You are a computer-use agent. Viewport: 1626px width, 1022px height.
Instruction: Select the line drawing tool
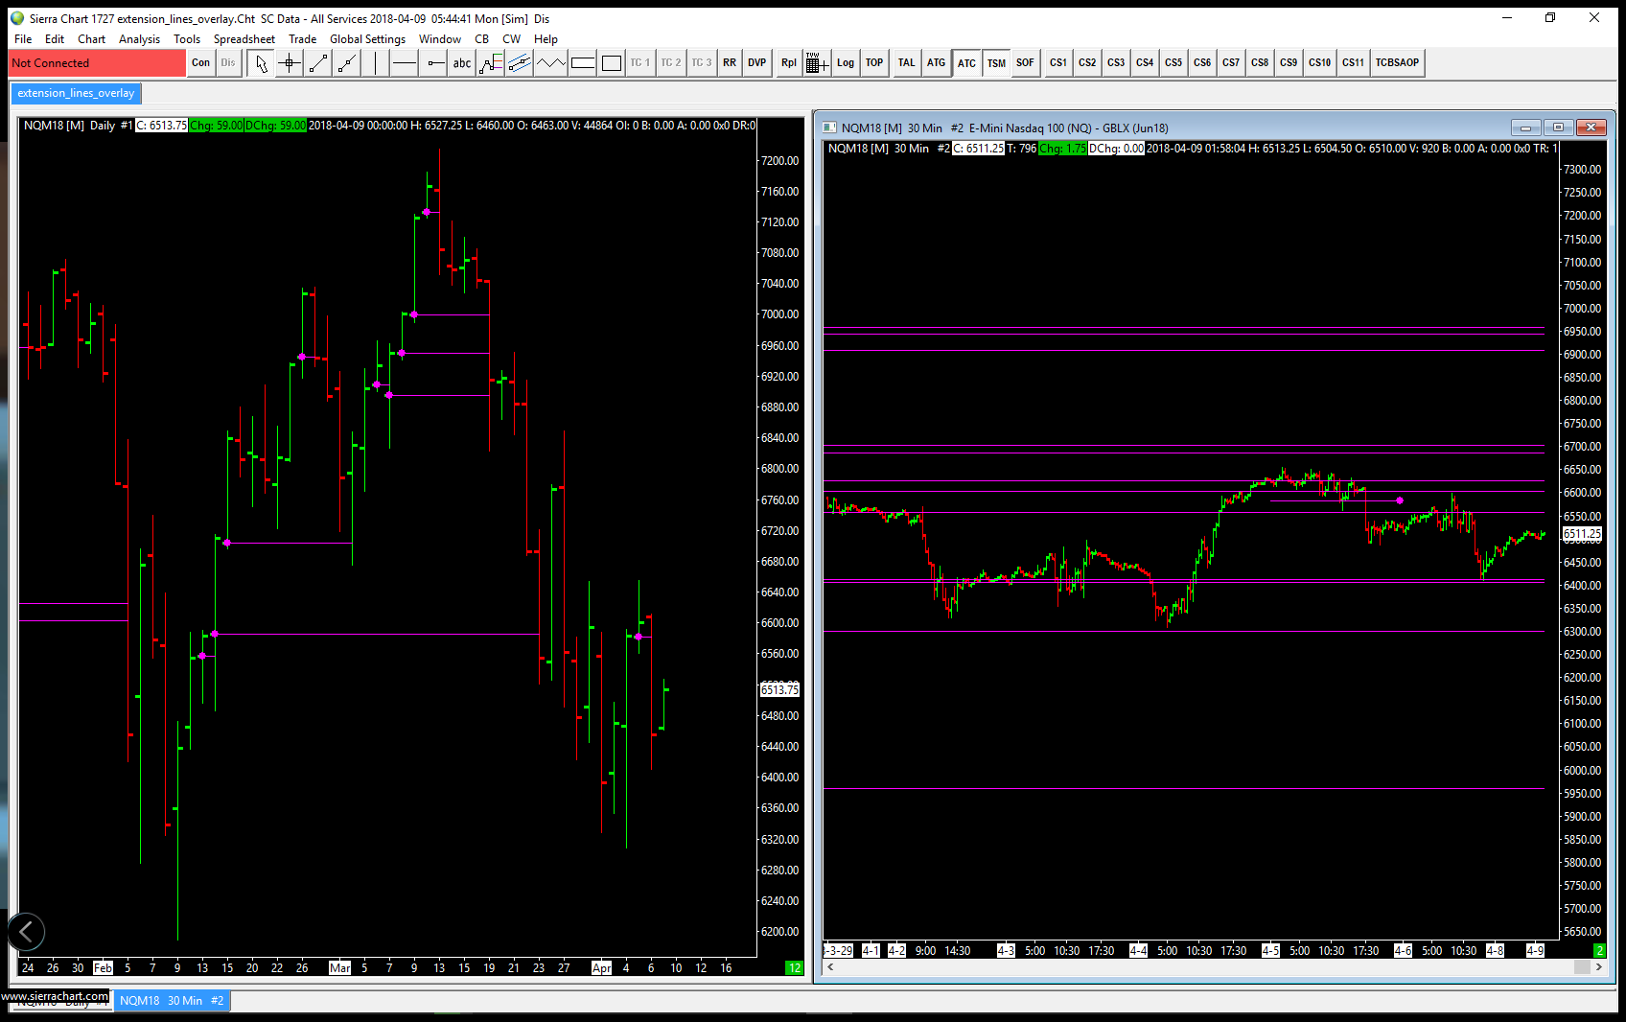point(318,63)
